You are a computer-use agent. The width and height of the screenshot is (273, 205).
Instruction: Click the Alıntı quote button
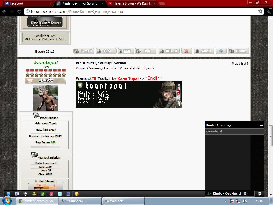point(204,51)
